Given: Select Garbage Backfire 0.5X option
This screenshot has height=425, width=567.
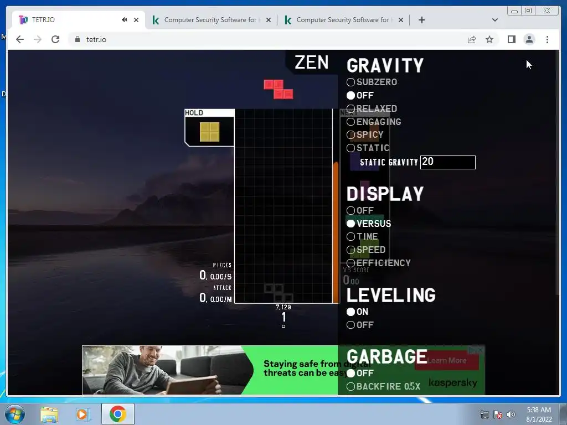Looking at the screenshot, I should click(x=383, y=386).
